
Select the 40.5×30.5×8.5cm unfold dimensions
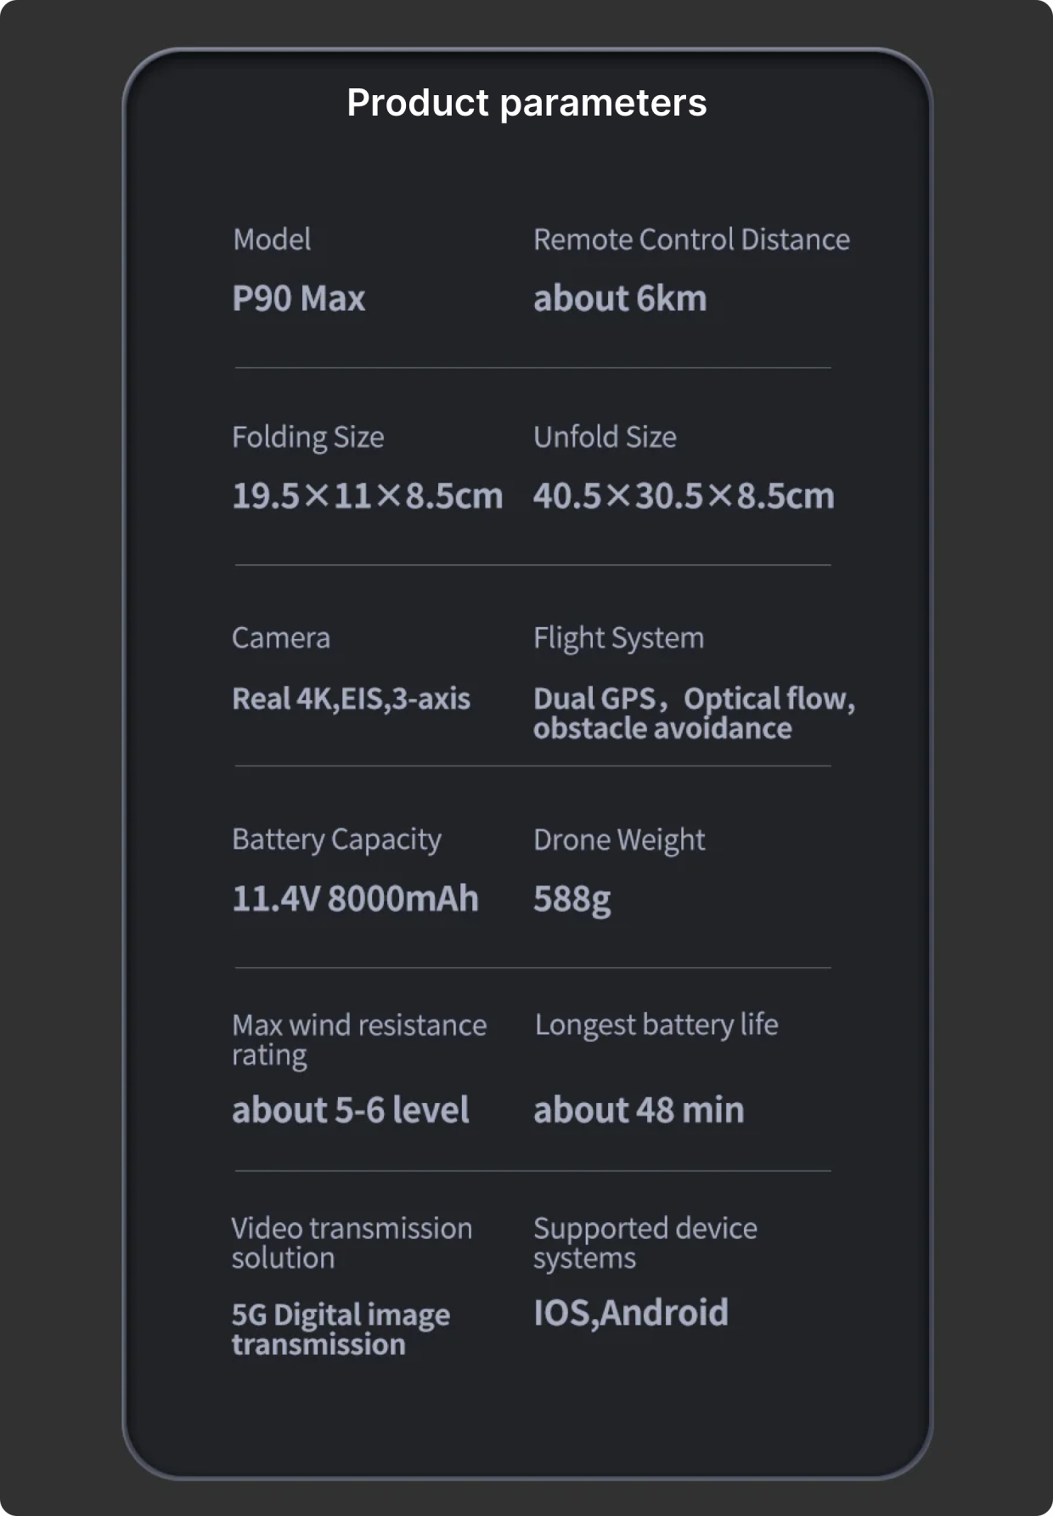(x=684, y=495)
